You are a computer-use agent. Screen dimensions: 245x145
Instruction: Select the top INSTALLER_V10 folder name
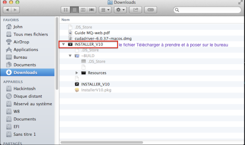click(89, 44)
